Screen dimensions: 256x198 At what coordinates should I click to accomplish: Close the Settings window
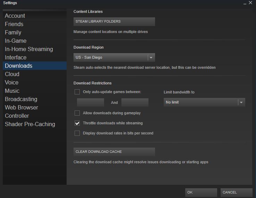[250, 3]
